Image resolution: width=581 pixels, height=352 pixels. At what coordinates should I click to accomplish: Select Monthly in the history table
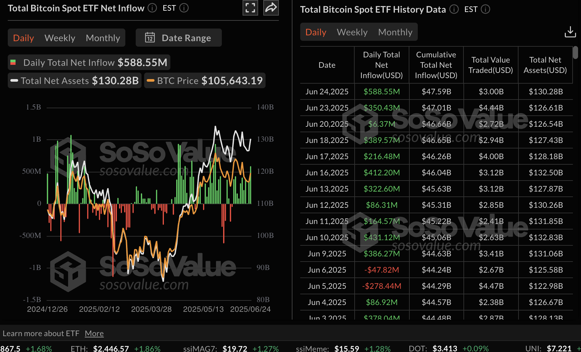pos(395,32)
